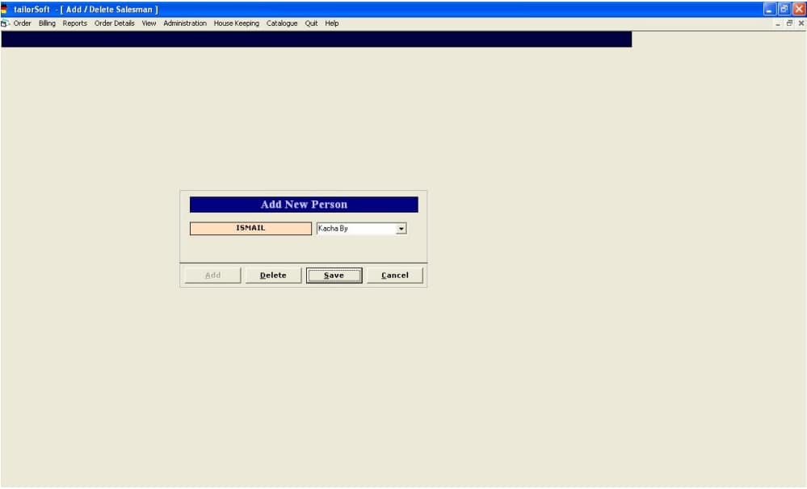
Task: Open the View menu
Action: coord(149,23)
